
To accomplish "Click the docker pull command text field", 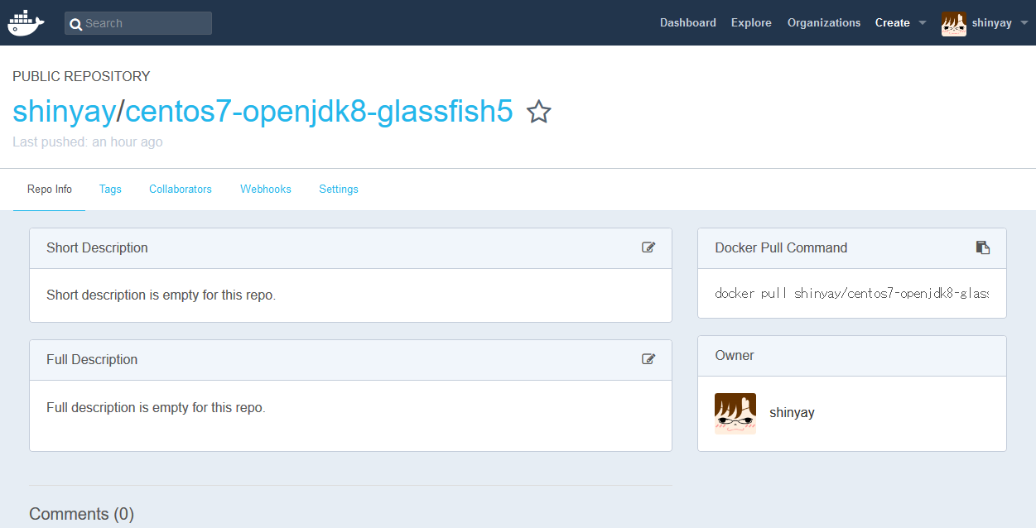I will (x=852, y=294).
